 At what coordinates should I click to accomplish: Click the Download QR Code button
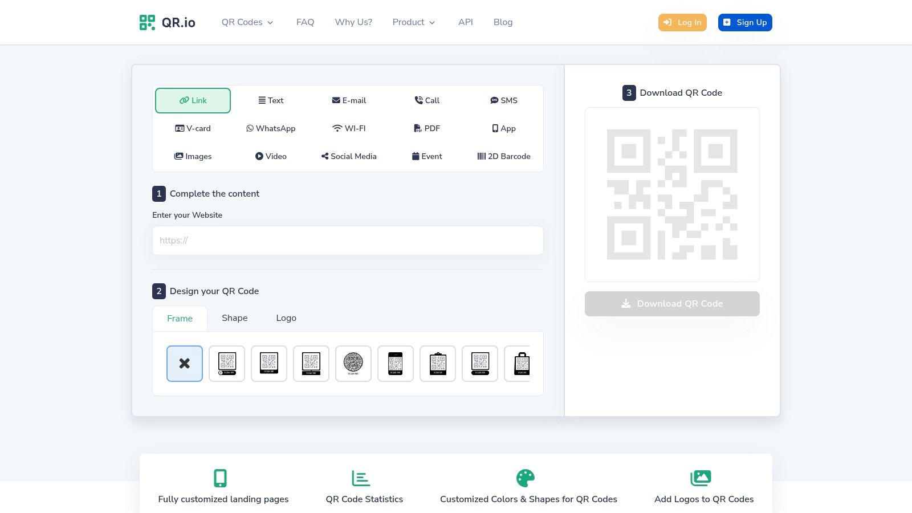tap(672, 304)
